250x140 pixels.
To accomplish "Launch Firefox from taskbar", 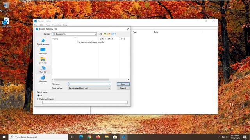I will tap(98, 137).
